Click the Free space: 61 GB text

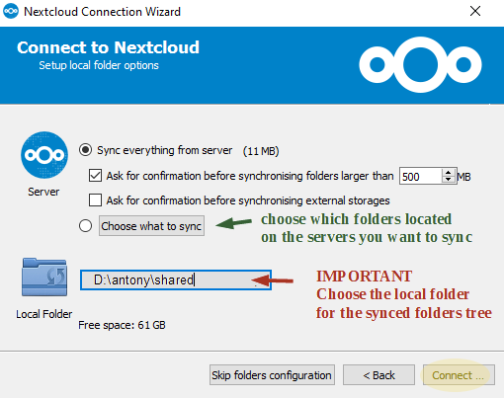coord(122,325)
